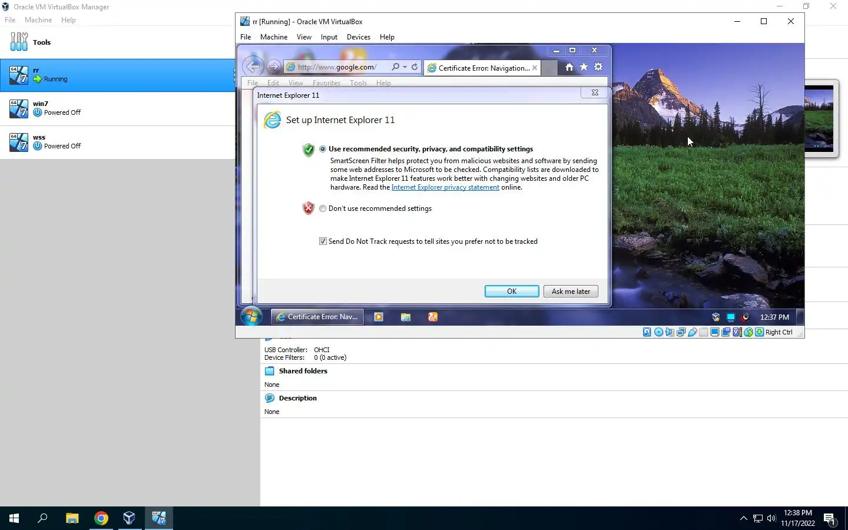848x530 pixels.
Task: Open the VM window's Devices menu
Action: [359, 37]
